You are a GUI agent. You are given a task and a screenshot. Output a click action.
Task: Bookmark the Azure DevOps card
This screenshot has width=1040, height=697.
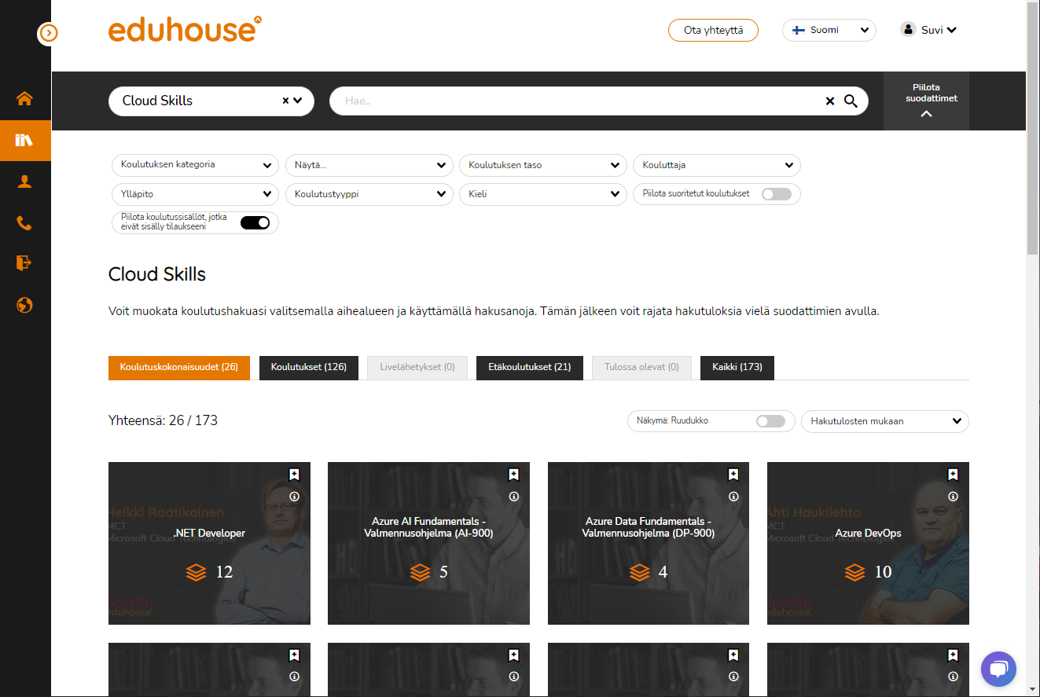(x=953, y=475)
